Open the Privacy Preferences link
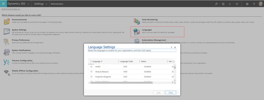Viewport: 264px width, 100px height. click(21, 40)
